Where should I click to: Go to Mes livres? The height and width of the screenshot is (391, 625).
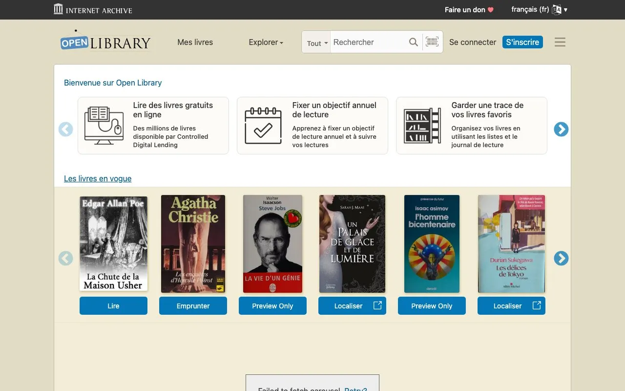tap(195, 42)
